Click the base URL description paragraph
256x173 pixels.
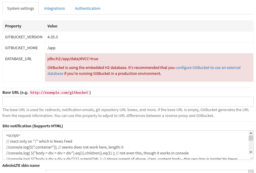pos(126,113)
